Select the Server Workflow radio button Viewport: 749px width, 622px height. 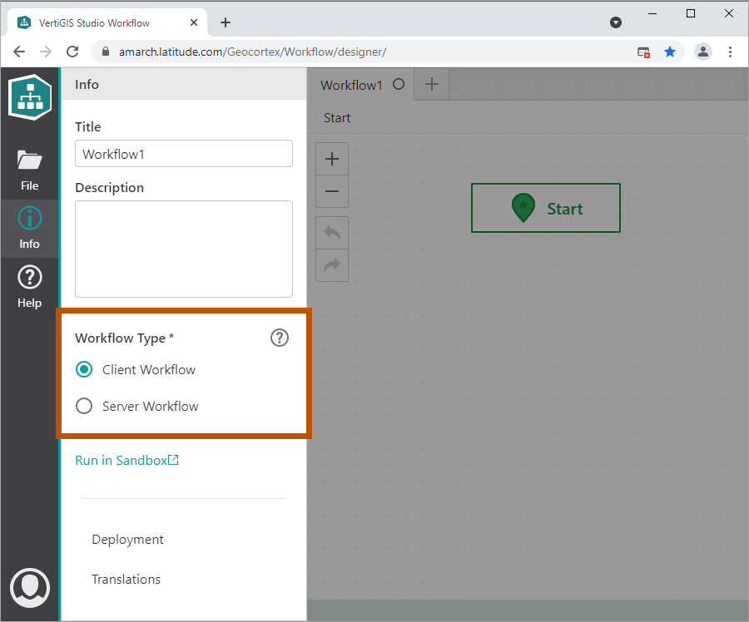84,407
